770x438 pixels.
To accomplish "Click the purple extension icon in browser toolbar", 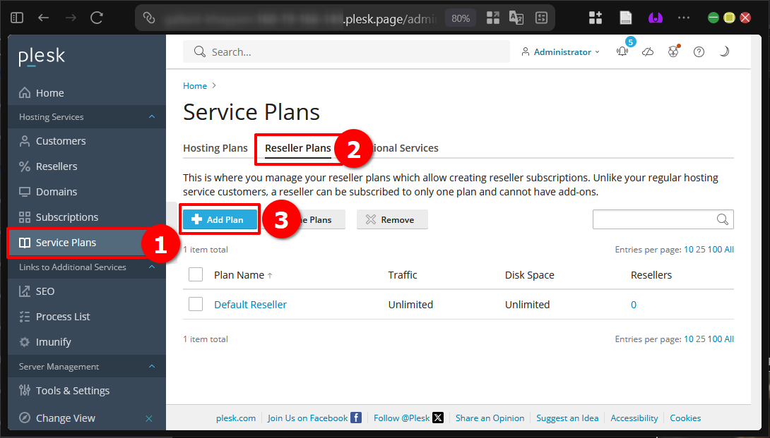I will click(655, 18).
